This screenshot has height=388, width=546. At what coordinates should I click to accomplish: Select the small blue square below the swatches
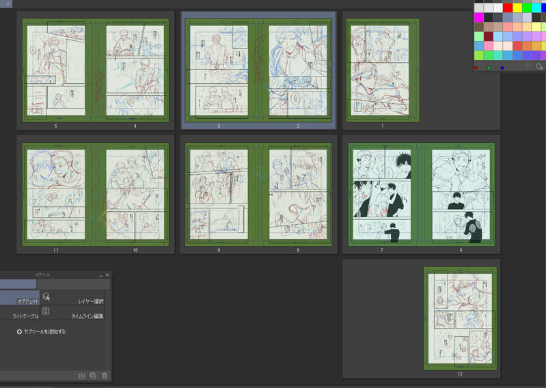pos(502,68)
